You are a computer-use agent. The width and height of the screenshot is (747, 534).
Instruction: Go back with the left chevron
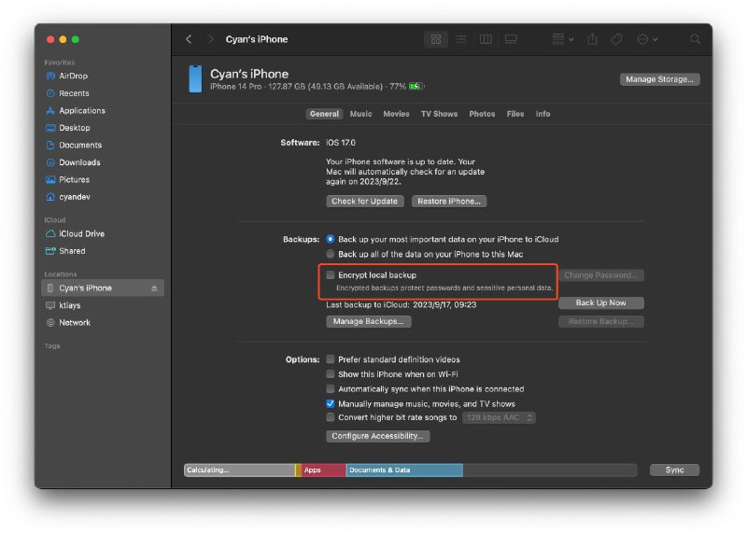(x=189, y=39)
